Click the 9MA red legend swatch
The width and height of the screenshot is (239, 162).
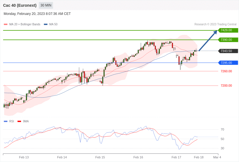click(19, 121)
